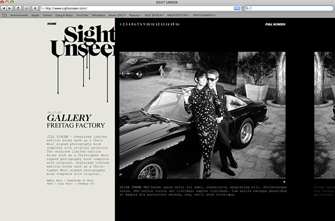Reload the page with the refresh icon
Viewport: 335px width, 221px height.
point(18,8)
